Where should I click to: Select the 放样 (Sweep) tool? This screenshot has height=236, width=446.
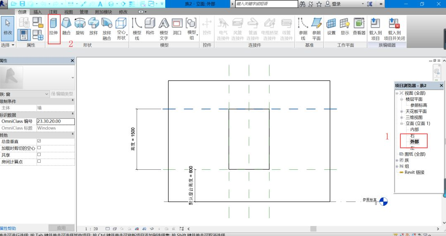[x=93, y=26]
